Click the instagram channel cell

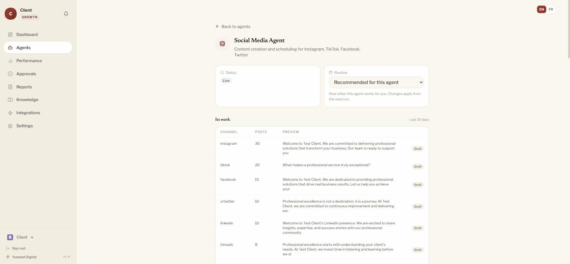pyautogui.click(x=229, y=144)
